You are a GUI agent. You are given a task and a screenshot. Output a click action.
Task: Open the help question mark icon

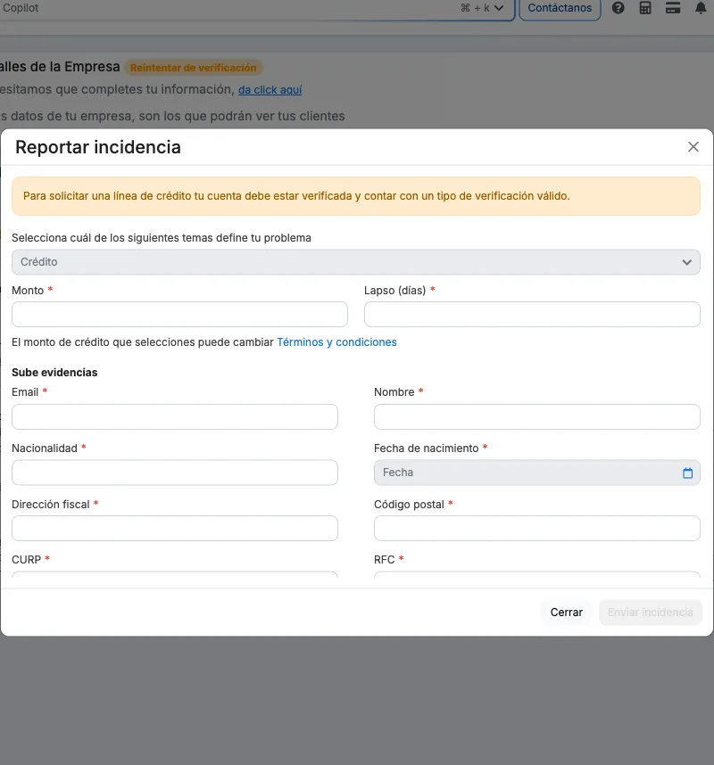[618, 8]
